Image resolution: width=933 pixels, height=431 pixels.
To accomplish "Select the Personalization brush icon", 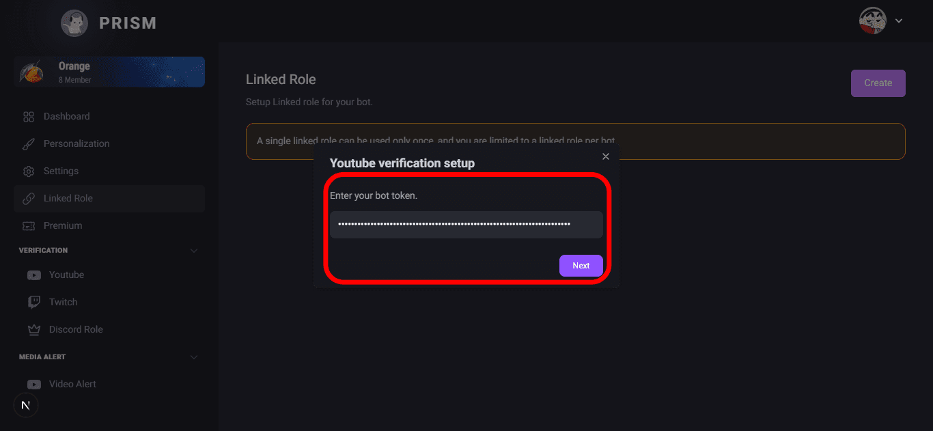I will click(27, 143).
